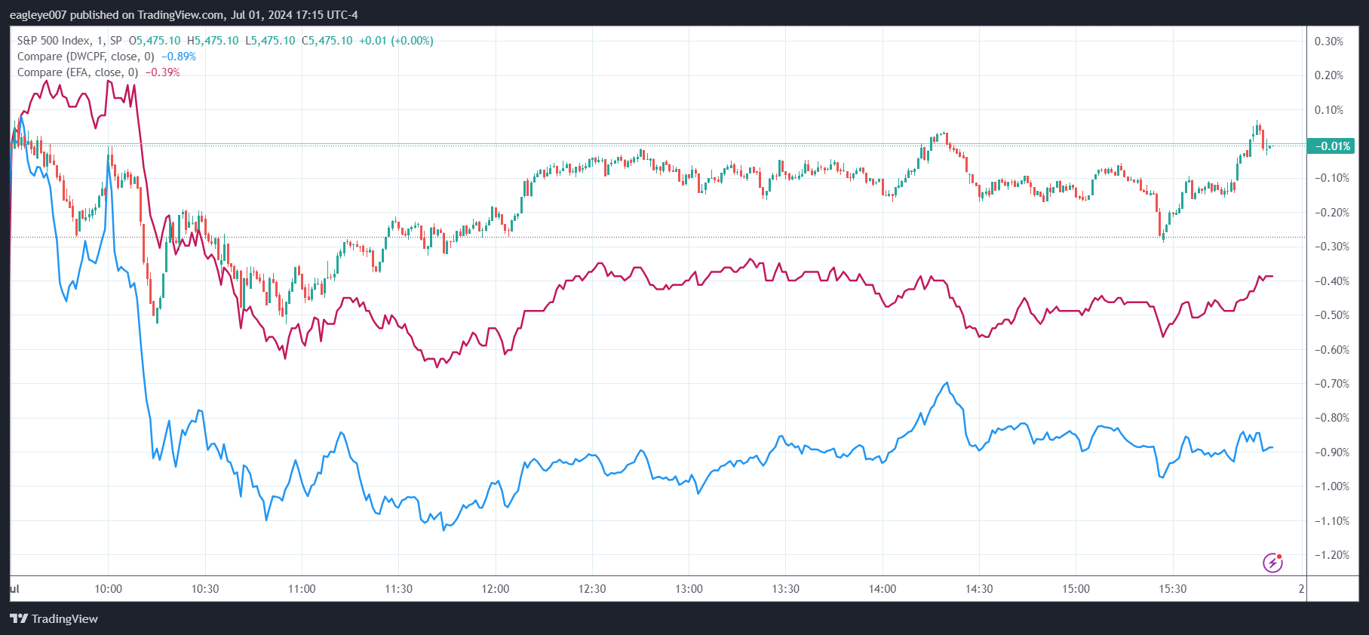Click the −0.70% price axis label

coord(1332,384)
